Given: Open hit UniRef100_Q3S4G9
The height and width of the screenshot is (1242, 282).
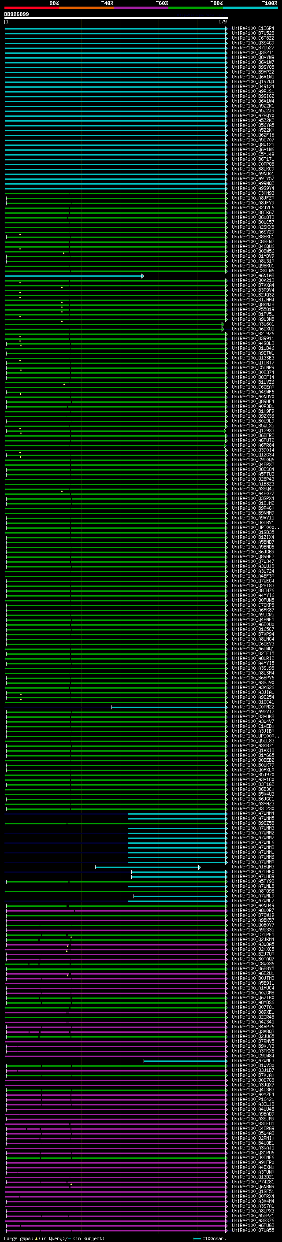Looking at the screenshot, I should [253, 43].
